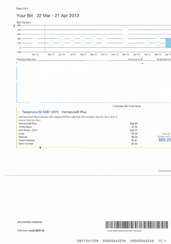The image size is (171, 244).
Task: Click the 'Silent number' line item
Action: tap(26, 144)
